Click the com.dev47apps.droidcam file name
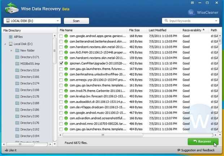The image size is (224, 156). point(98,107)
